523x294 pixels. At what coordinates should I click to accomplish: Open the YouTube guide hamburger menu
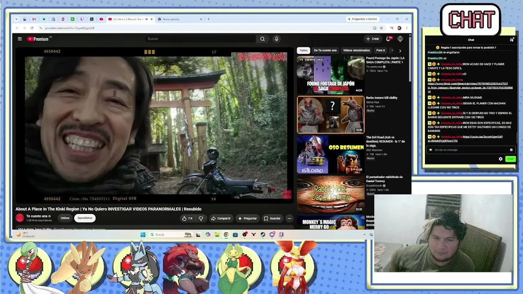coord(20,39)
